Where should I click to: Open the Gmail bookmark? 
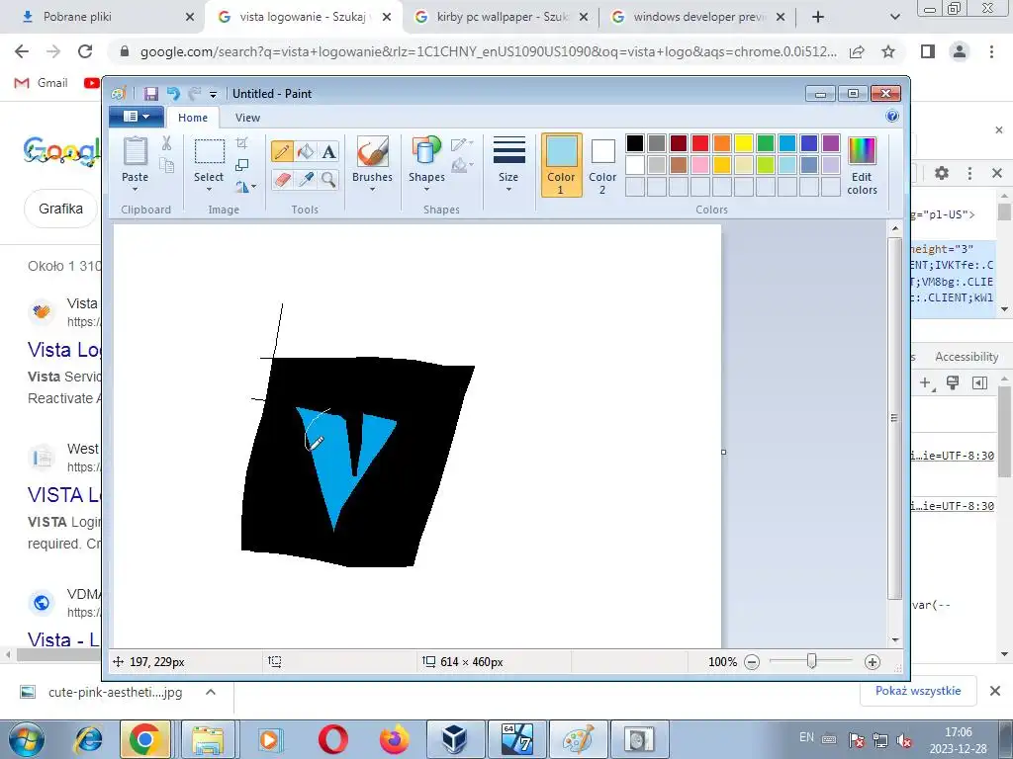point(42,83)
